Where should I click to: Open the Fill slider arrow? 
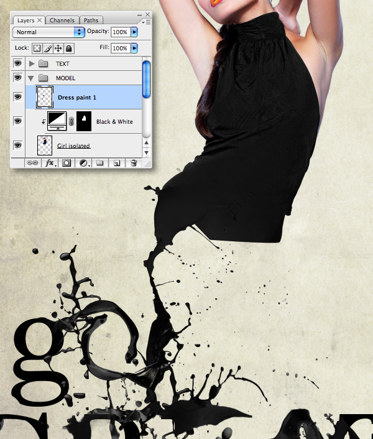point(134,48)
